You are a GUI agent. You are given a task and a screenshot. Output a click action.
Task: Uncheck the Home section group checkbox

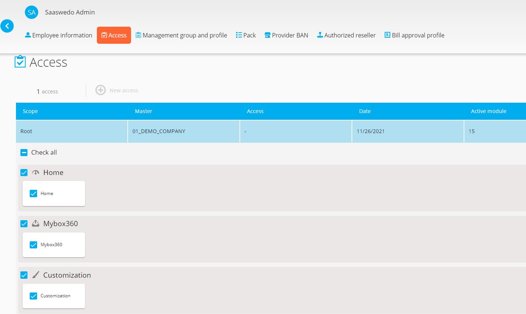point(24,172)
